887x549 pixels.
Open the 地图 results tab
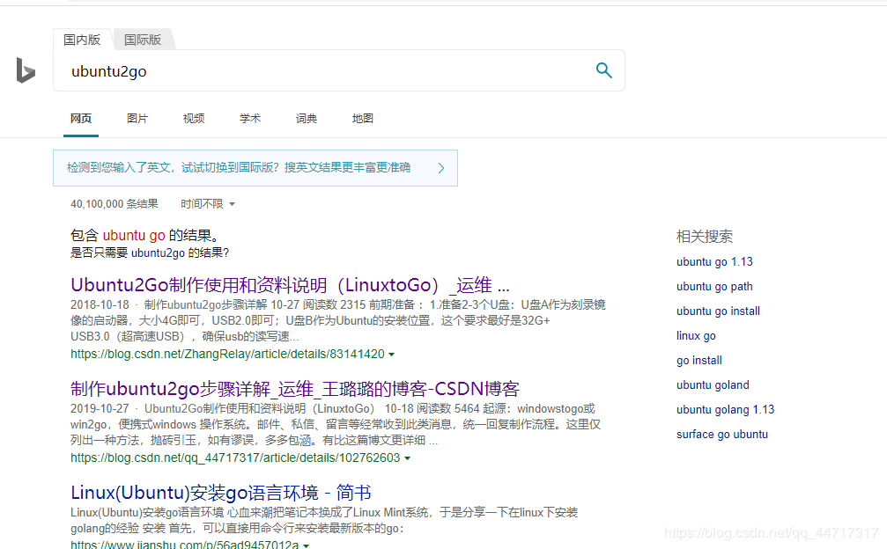pos(363,119)
